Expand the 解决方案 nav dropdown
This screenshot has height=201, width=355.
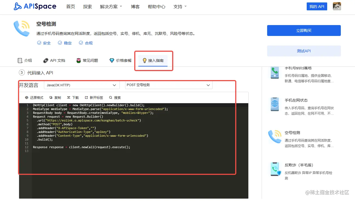111,7
